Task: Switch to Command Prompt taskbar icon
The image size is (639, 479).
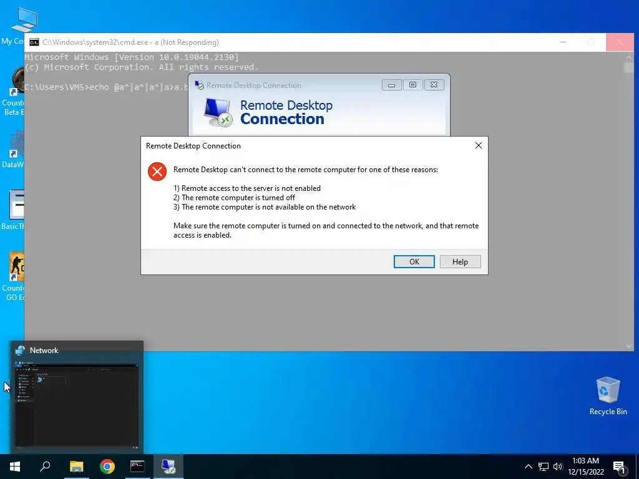Action: click(x=137, y=467)
